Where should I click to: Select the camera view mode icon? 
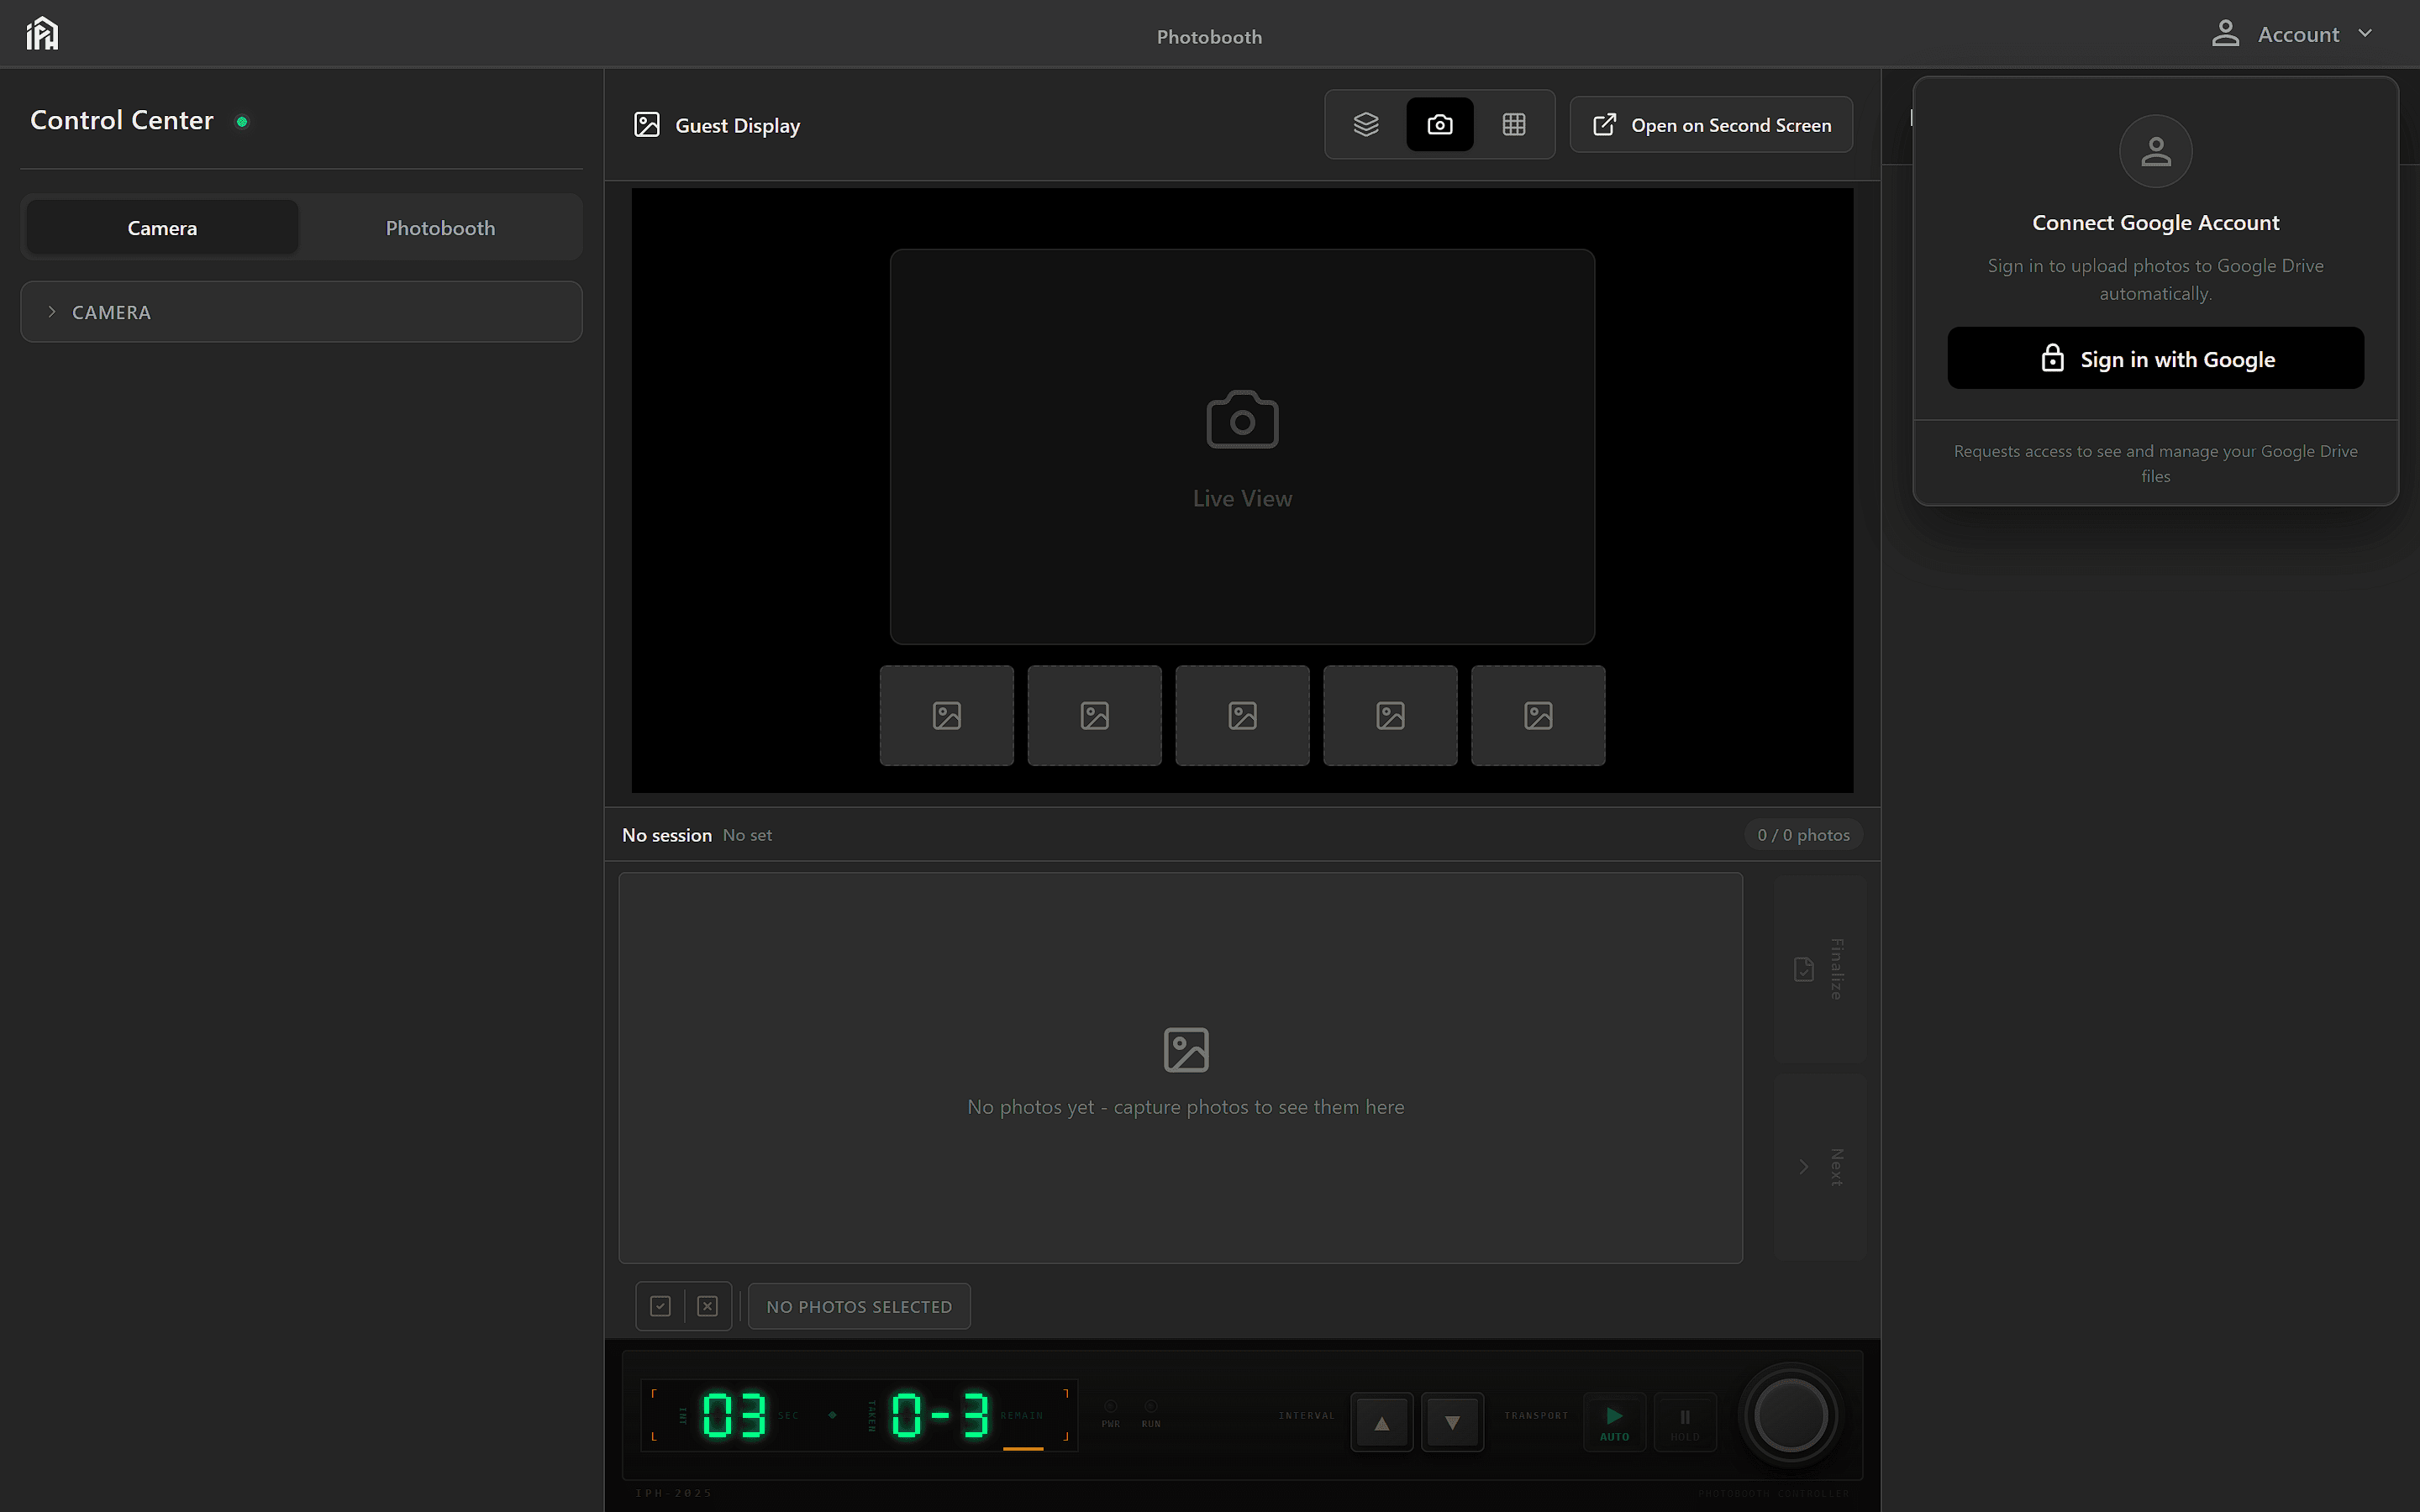1440,125
